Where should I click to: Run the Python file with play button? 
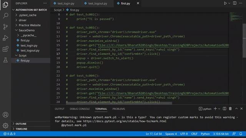tap(225, 3)
